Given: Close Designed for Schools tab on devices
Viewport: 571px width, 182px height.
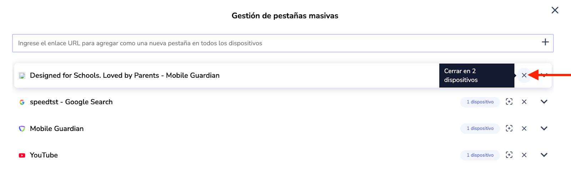Looking at the screenshot, I should [524, 75].
